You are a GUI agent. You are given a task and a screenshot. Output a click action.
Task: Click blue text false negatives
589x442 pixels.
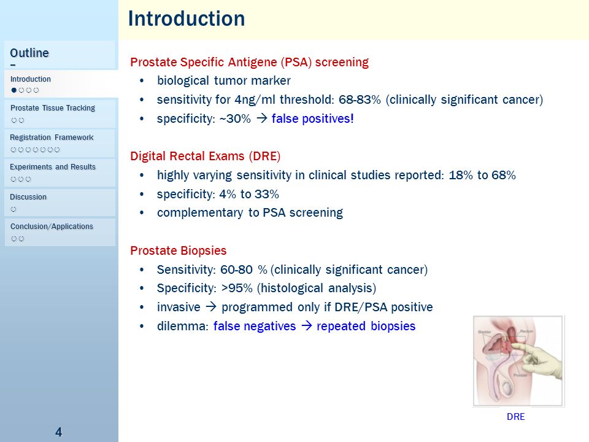click(254, 326)
